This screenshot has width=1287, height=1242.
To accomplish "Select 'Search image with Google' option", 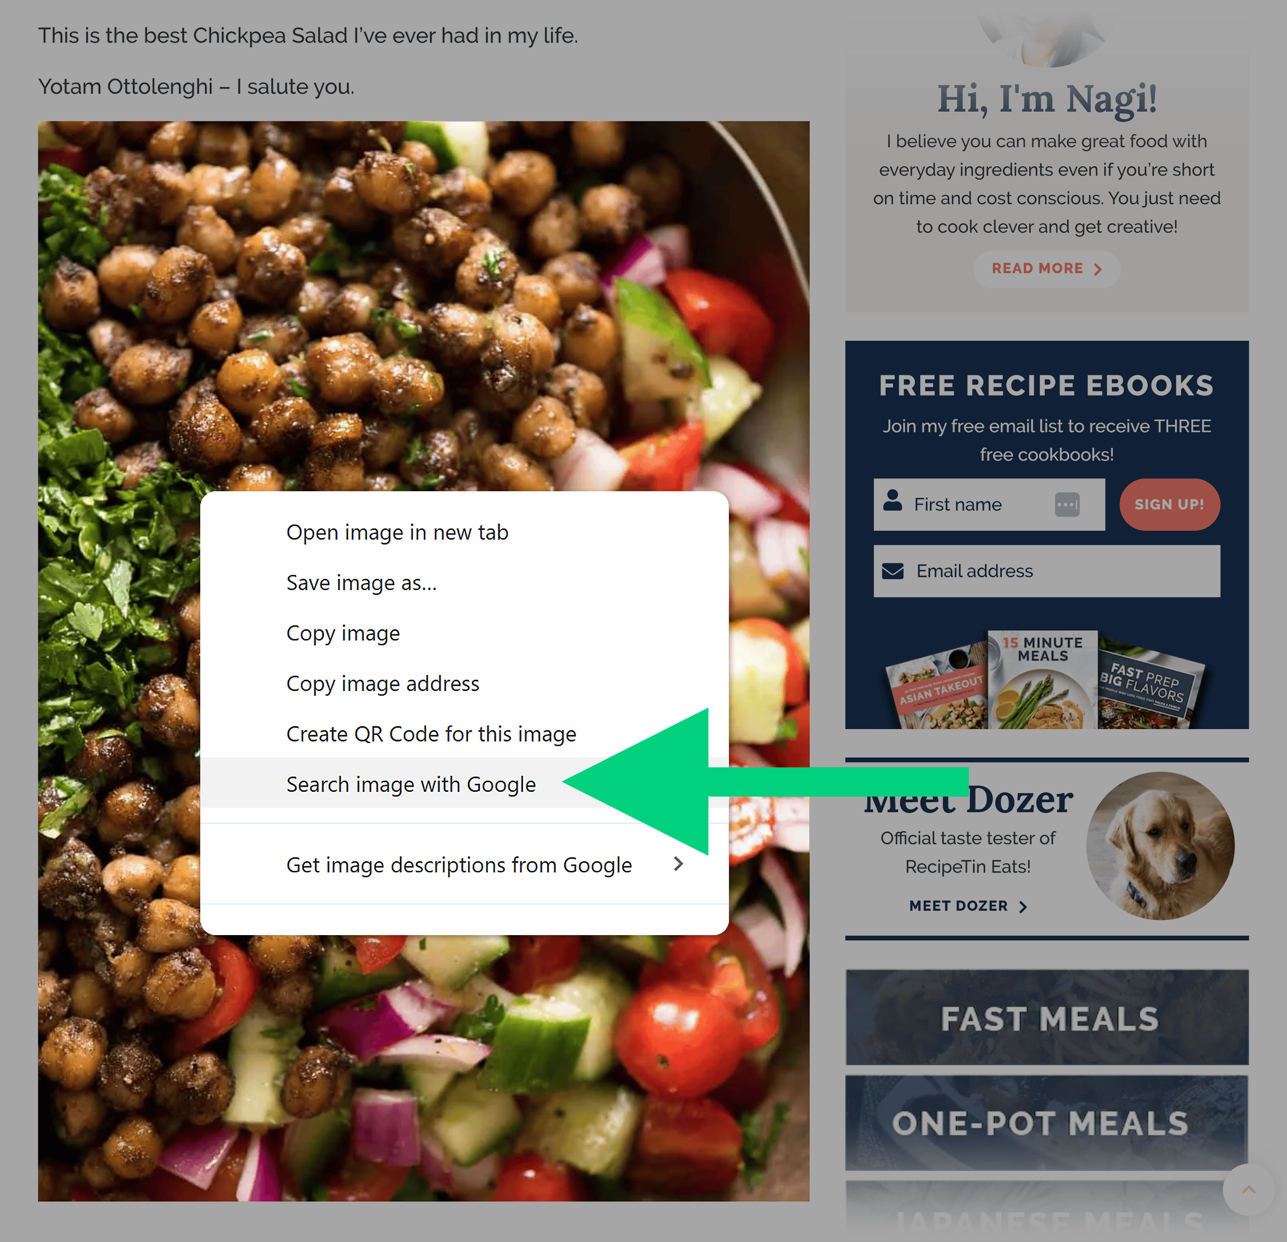I will click(x=410, y=785).
